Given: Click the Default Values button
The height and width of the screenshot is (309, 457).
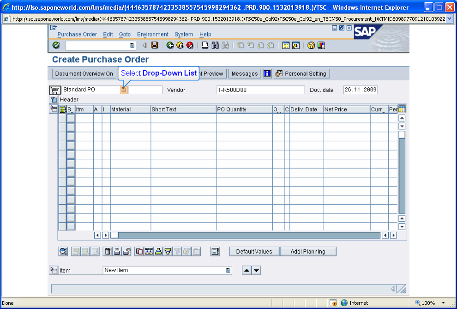Looking at the screenshot, I should [254, 252].
